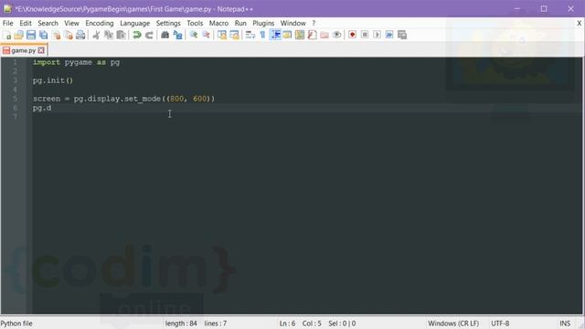Click the Zoom In toolbar icon
This screenshot has width=585, height=329.
point(194,35)
